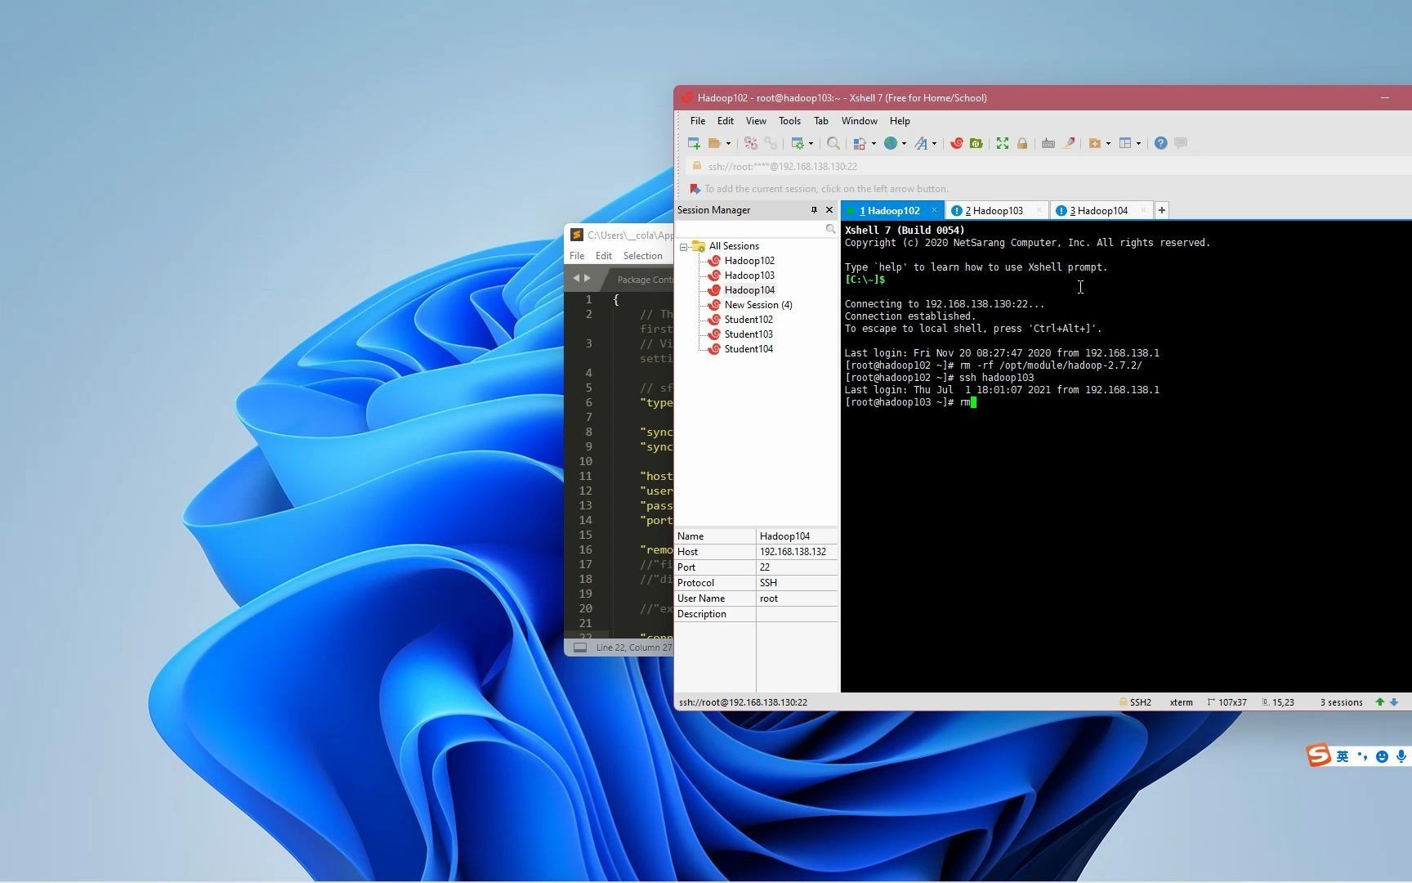Click the Open session folder icon
Screen dimensions: 1412x883
[x=714, y=143]
